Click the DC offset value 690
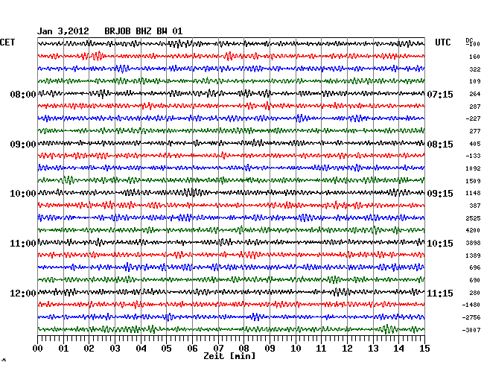The width and height of the screenshot is (484, 368). [x=475, y=280]
